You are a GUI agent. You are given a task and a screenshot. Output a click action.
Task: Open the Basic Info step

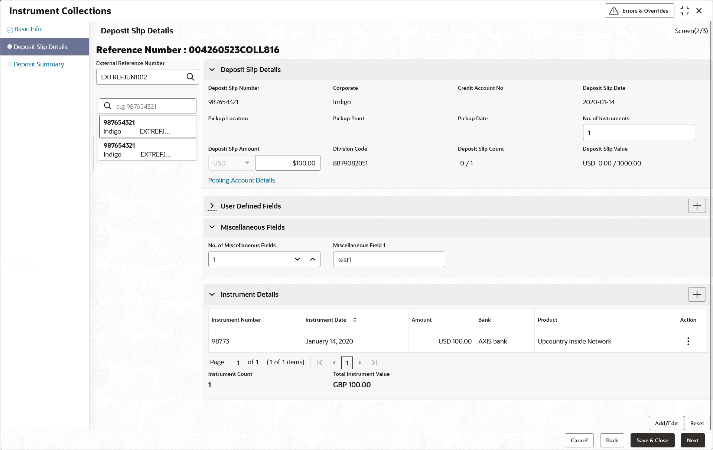pyautogui.click(x=28, y=29)
